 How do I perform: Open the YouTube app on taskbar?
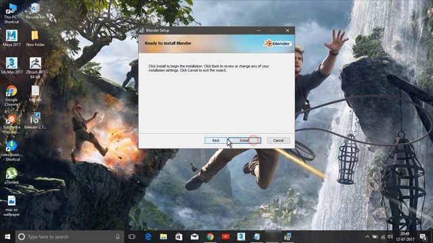pyautogui.click(x=225, y=237)
